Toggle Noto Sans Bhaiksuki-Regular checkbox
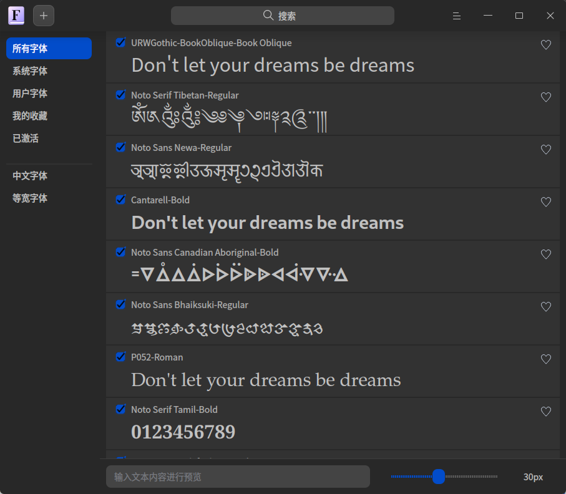Image resolution: width=566 pixels, height=494 pixels. point(120,304)
